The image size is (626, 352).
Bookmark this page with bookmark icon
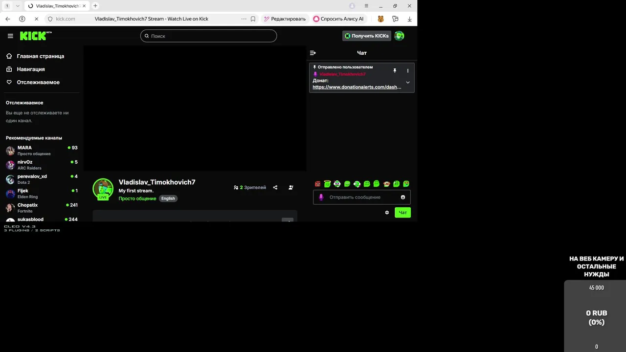253,19
